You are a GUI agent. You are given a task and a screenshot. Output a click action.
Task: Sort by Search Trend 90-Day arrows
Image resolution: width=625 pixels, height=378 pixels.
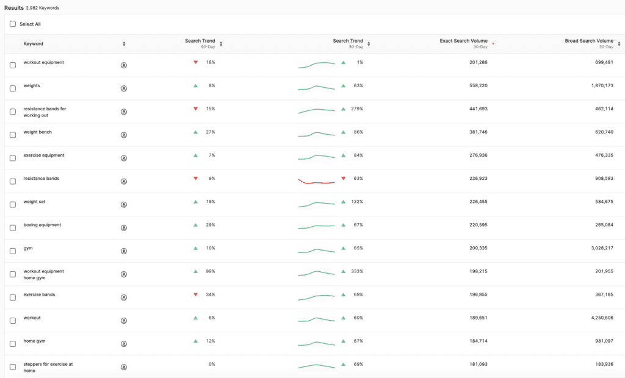(x=221, y=44)
